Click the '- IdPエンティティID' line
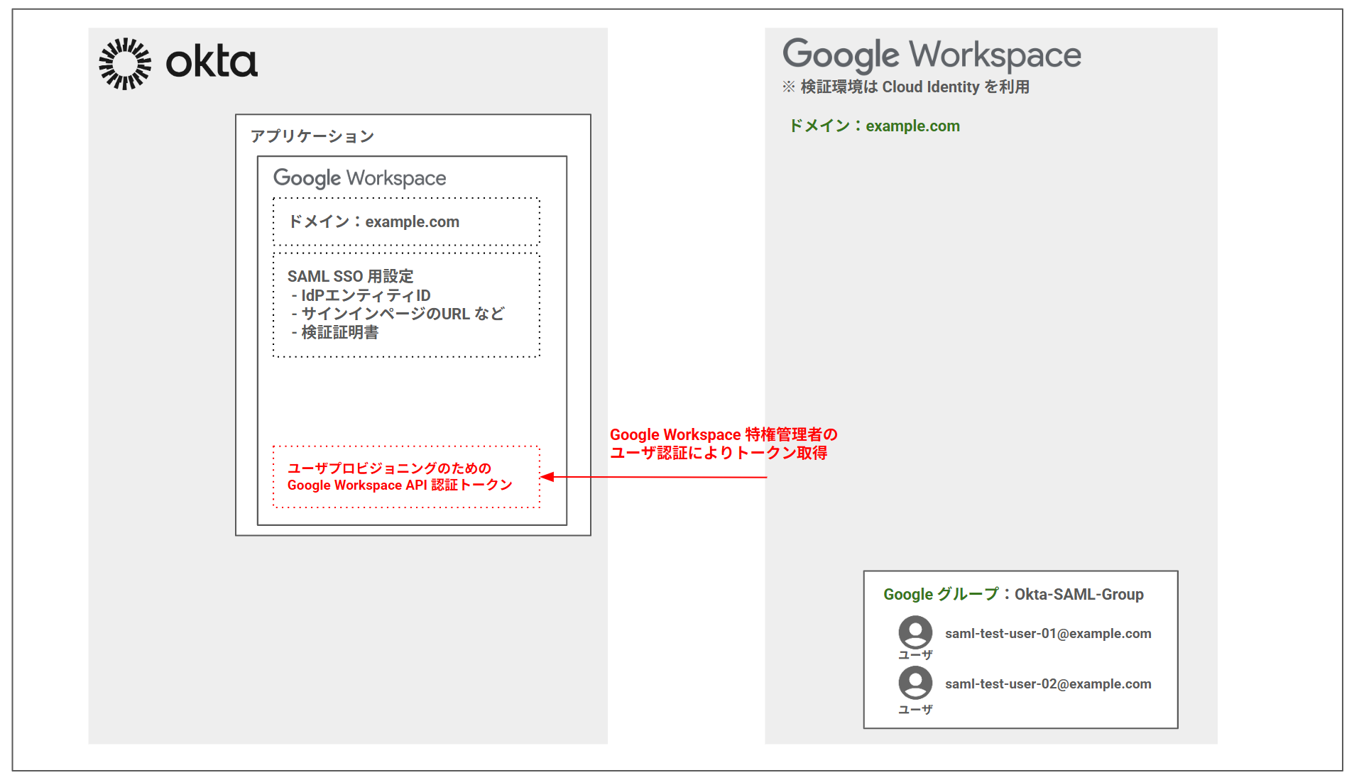 [361, 295]
